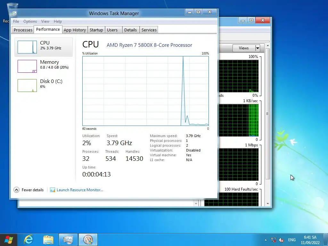
Task: Click the Maximum speed value 3.79 GHz
Action: (x=193, y=136)
